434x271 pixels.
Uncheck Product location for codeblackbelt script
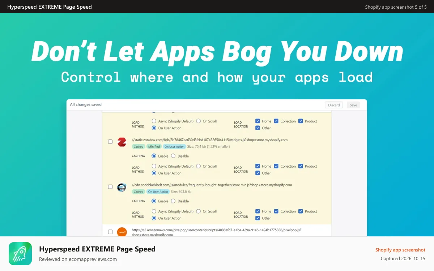(x=301, y=211)
